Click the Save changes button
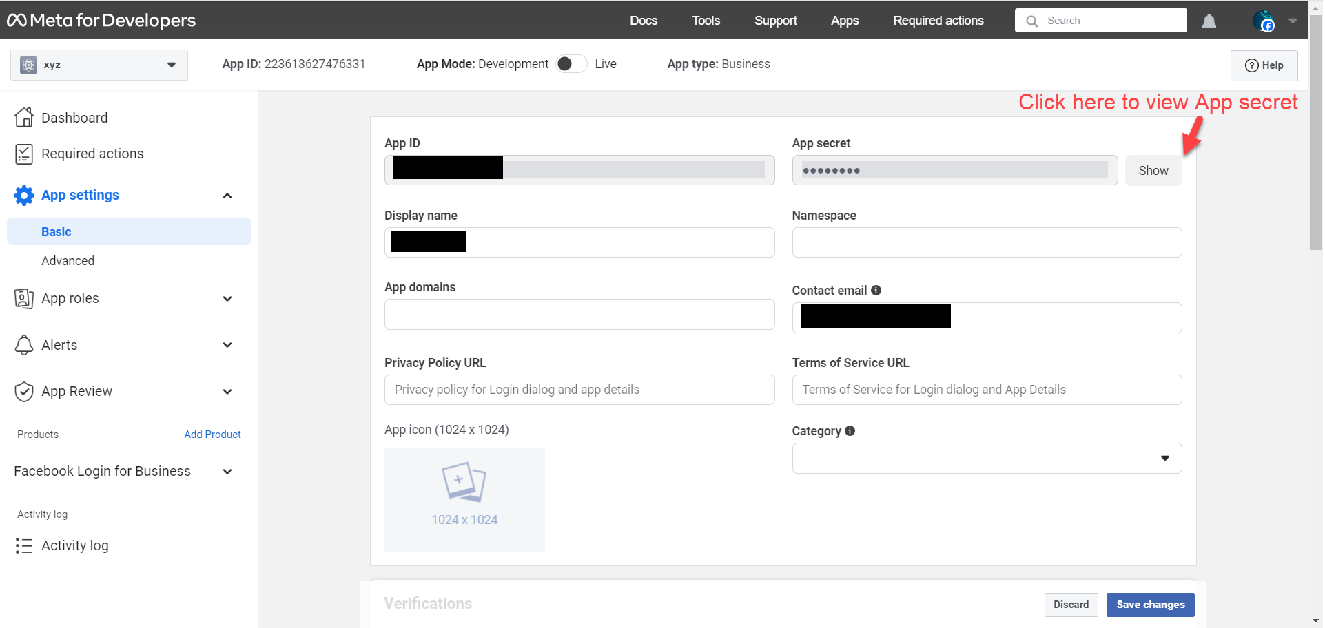The height and width of the screenshot is (628, 1325). 1150,605
